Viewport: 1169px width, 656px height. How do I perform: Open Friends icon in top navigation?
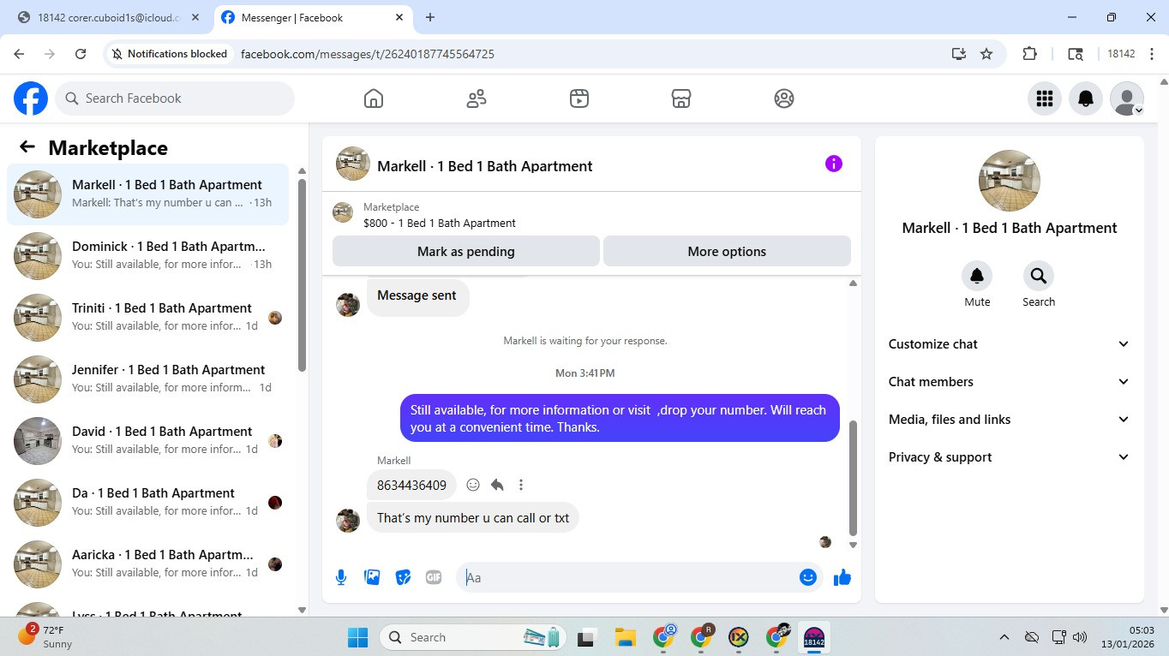click(x=477, y=98)
